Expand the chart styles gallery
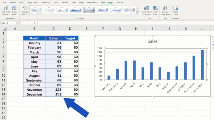214x120 pixels. click(x=137, y=13)
